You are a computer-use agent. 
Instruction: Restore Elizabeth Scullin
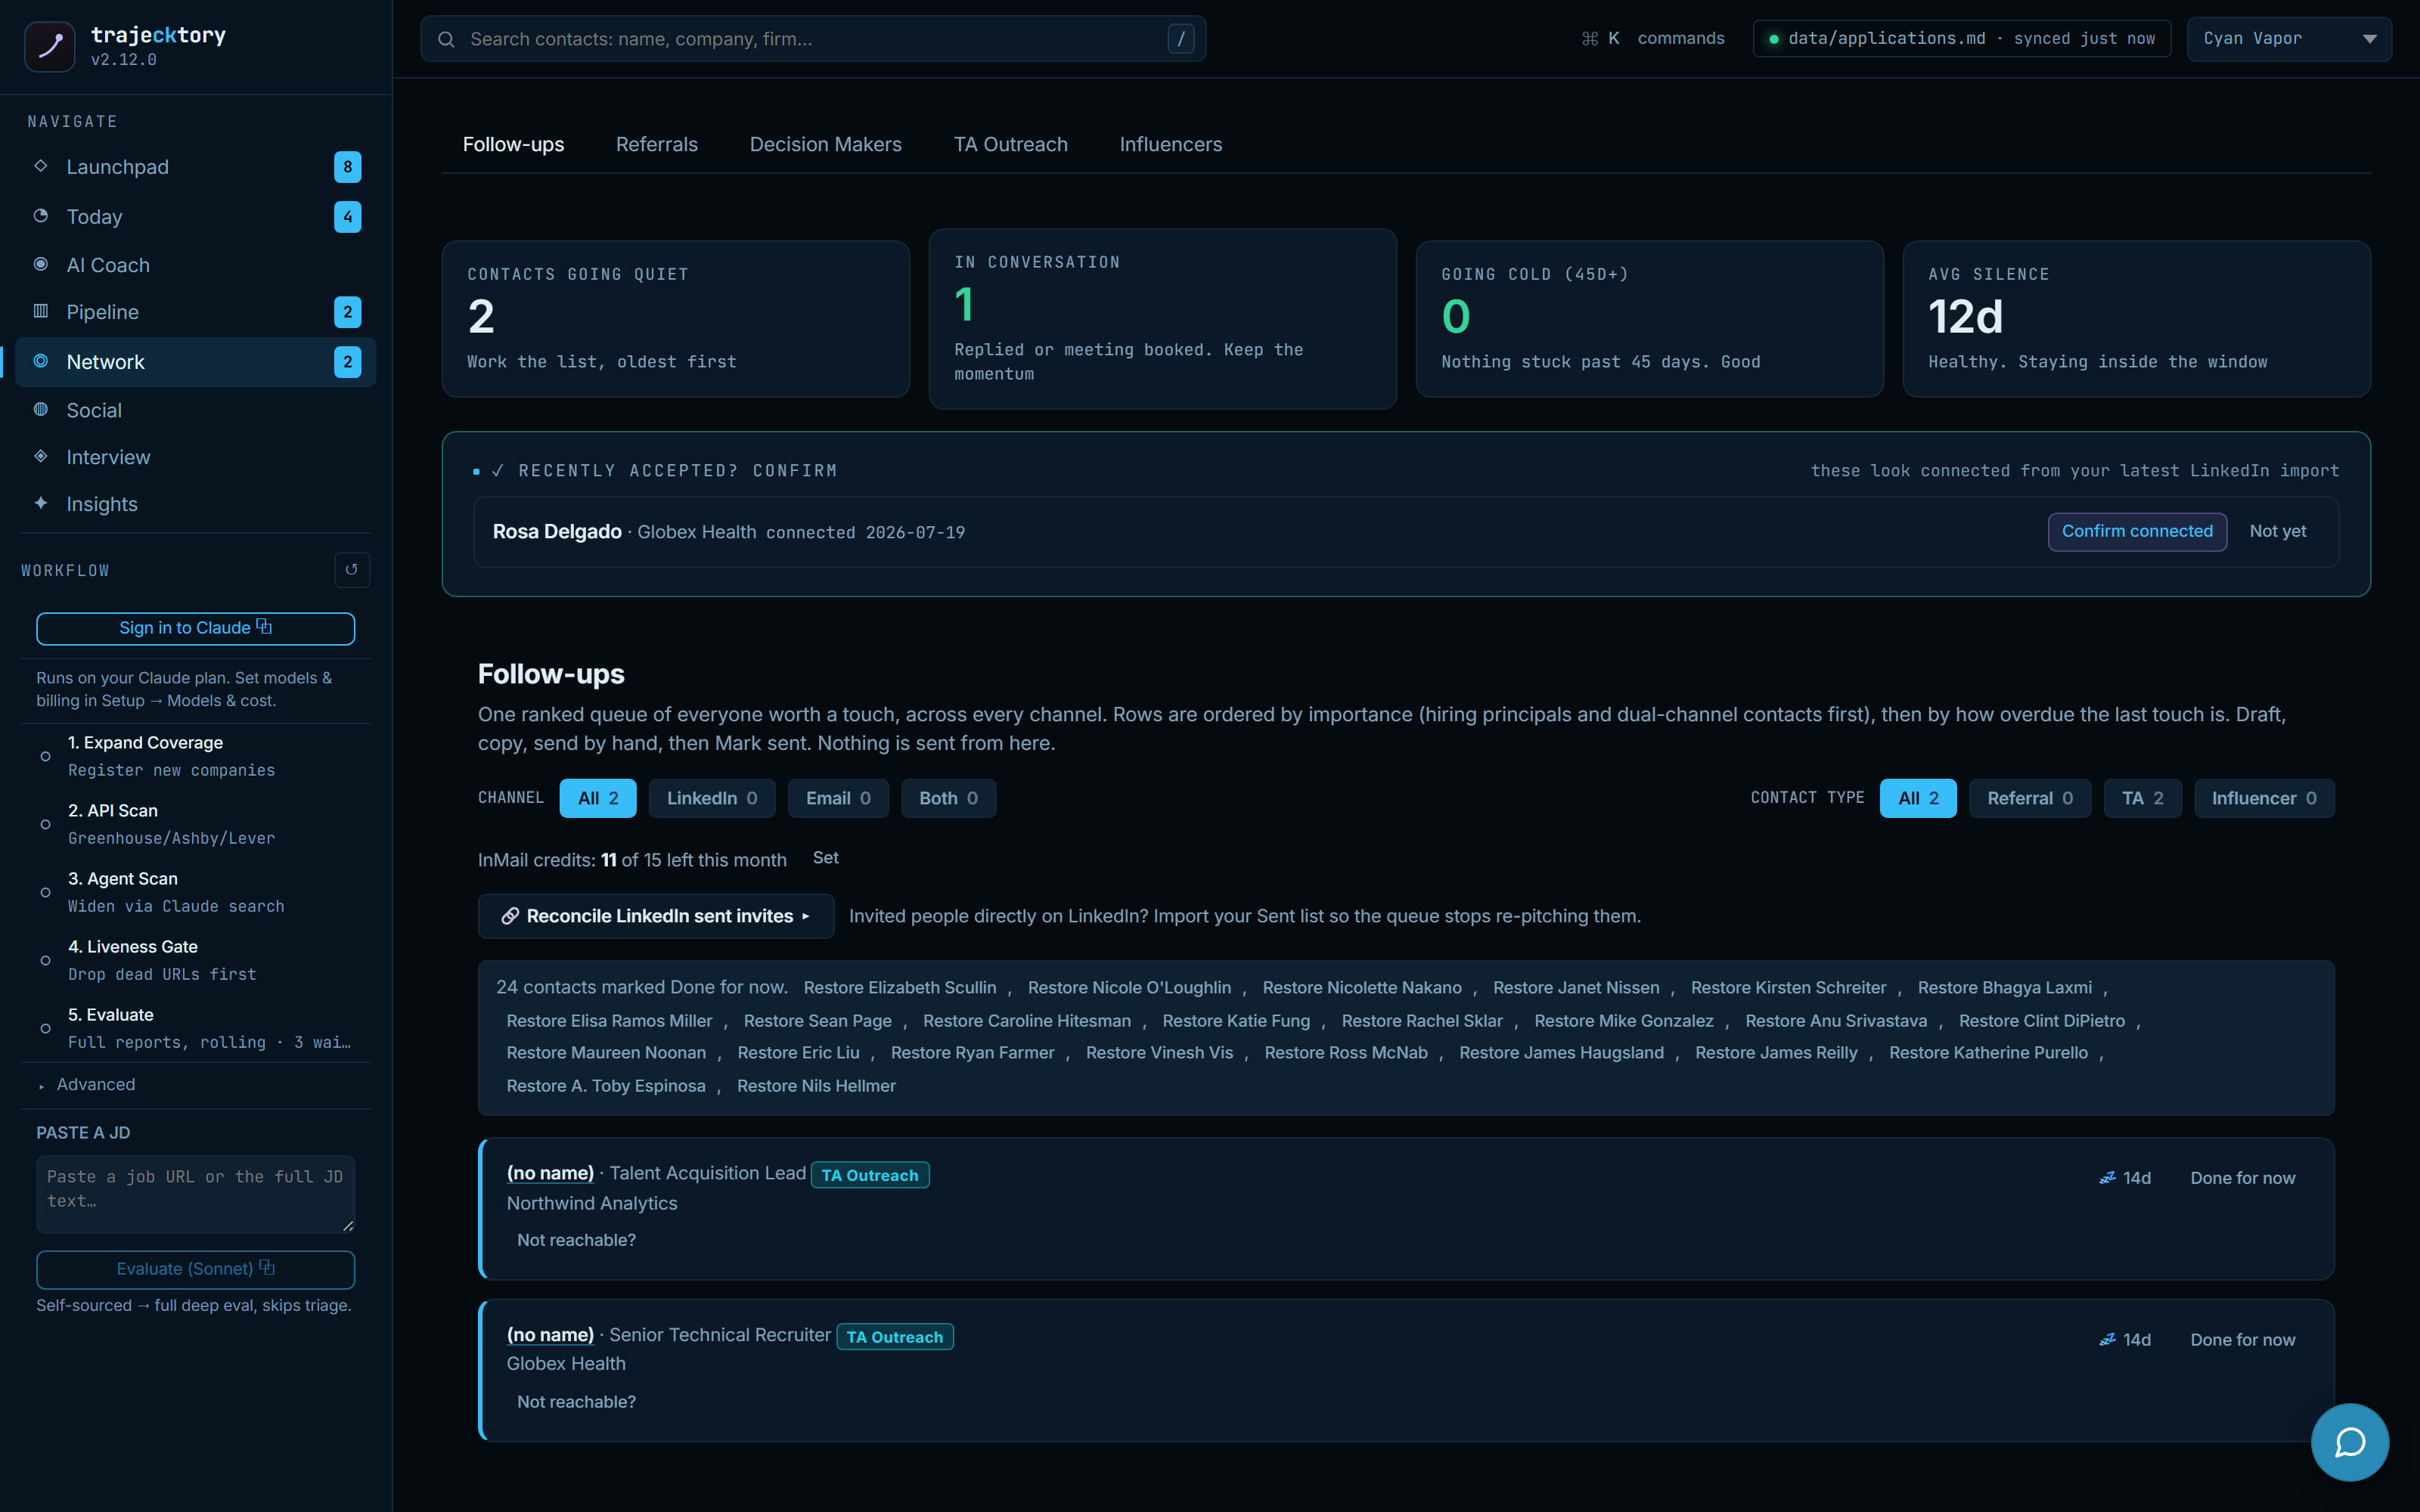(899, 988)
